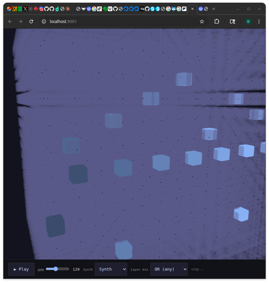This screenshot has width=269, height=283.
Task: View site information for localhost
Action: point(44,21)
